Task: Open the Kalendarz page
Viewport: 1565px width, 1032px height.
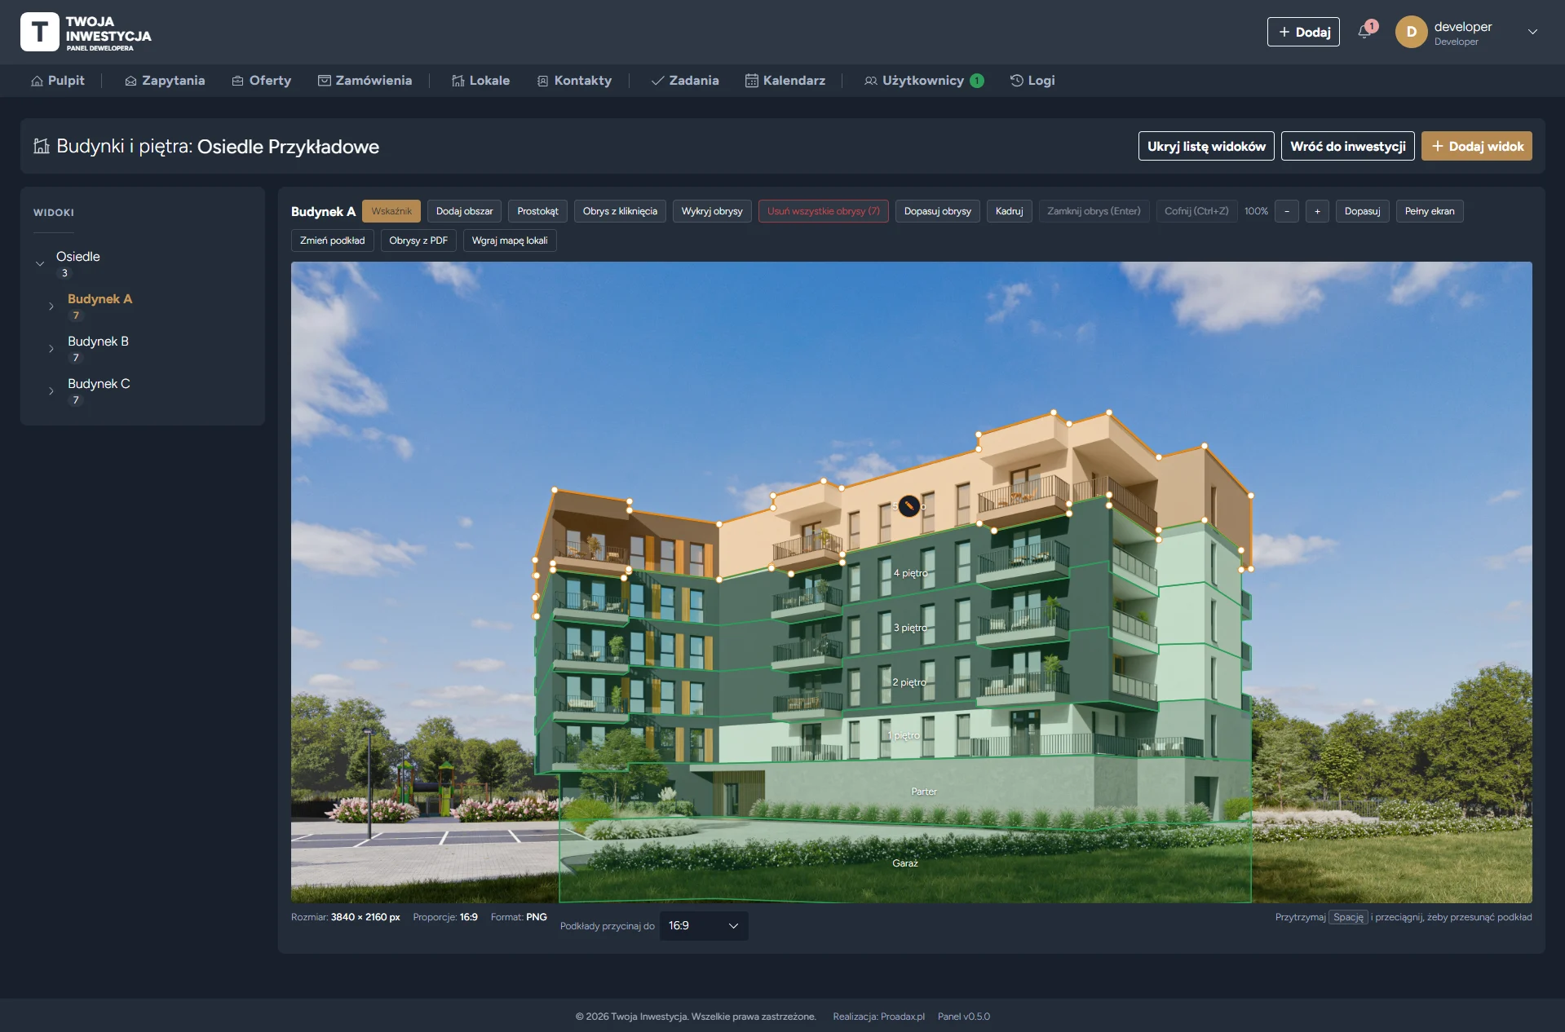Action: [785, 81]
